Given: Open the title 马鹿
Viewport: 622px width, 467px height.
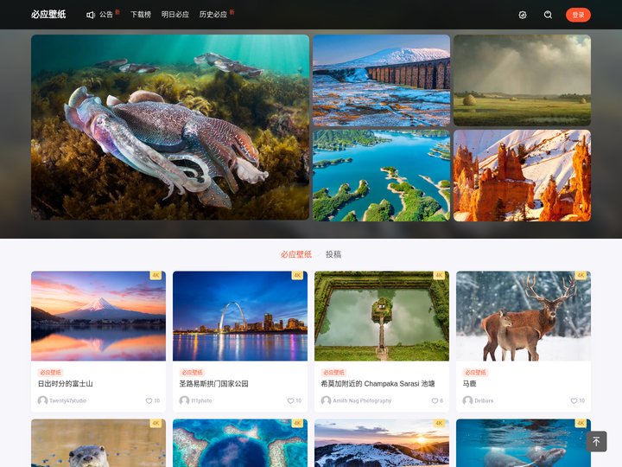Looking at the screenshot, I should tap(469, 384).
